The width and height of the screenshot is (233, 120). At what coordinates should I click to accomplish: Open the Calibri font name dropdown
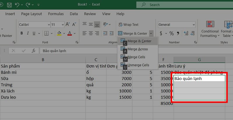pyautogui.click(x=34, y=25)
